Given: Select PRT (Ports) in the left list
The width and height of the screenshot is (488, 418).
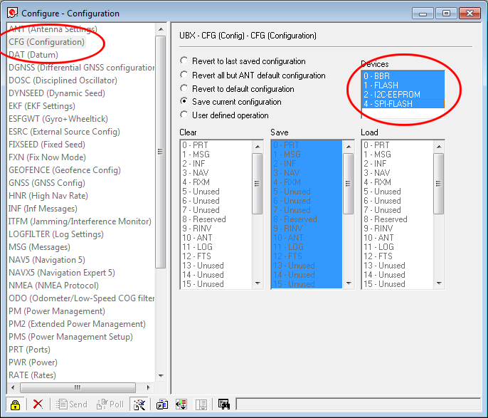Looking at the screenshot, I should (x=34, y=350).
